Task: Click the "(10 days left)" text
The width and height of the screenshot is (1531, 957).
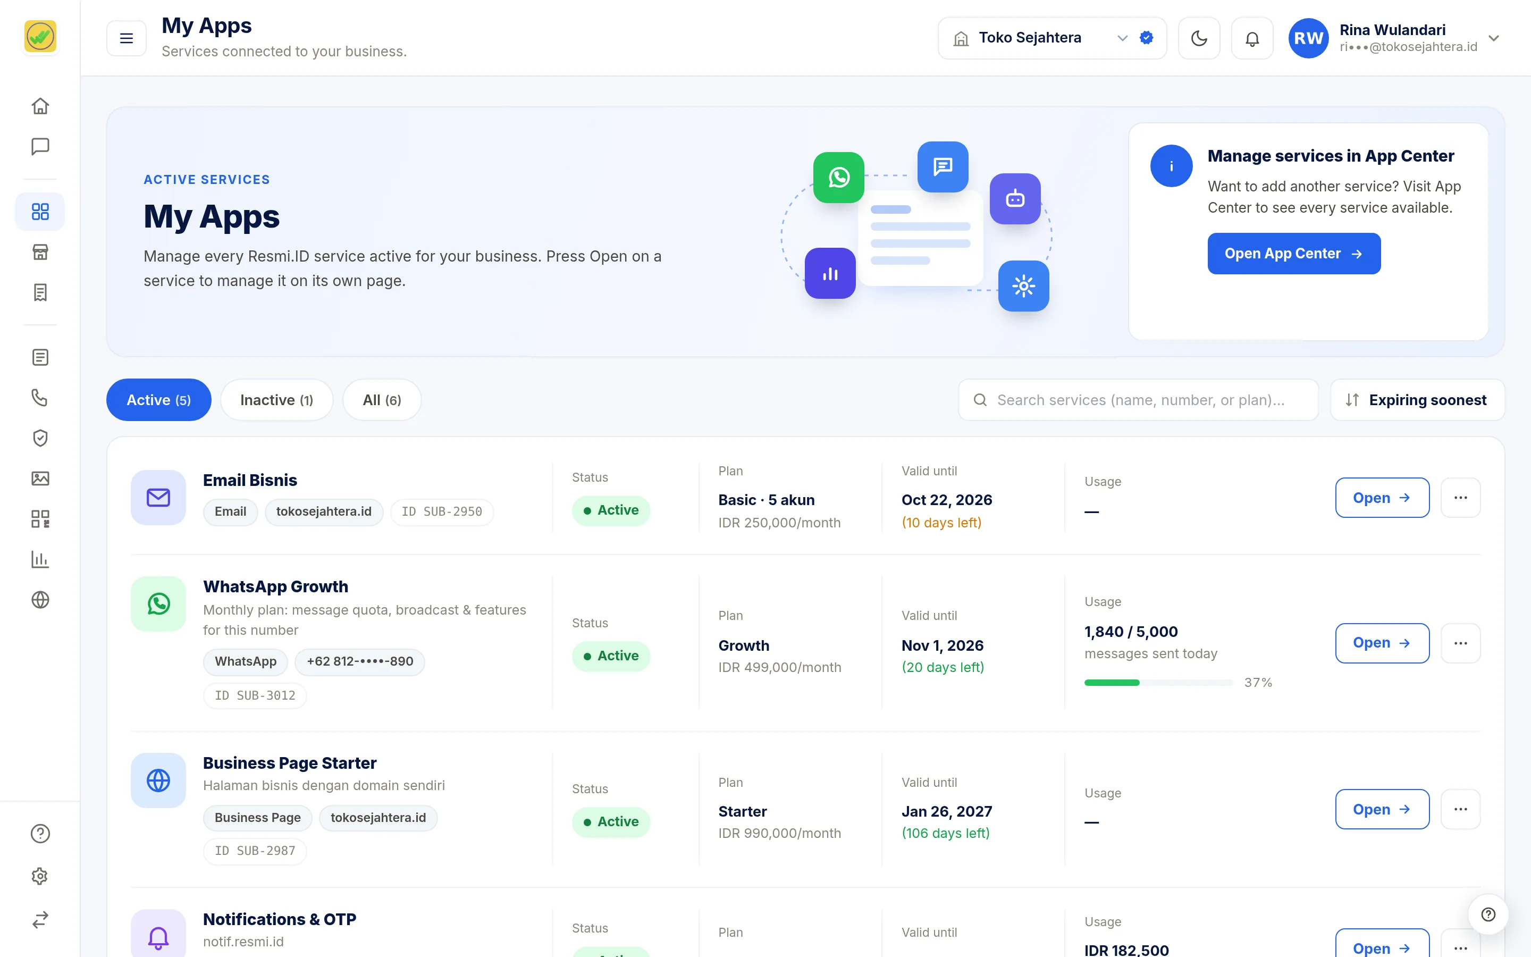Action: [x=941, y=523]
